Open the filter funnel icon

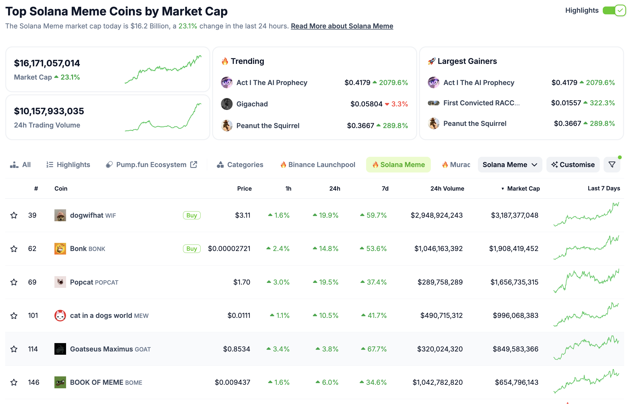[612, 164]
